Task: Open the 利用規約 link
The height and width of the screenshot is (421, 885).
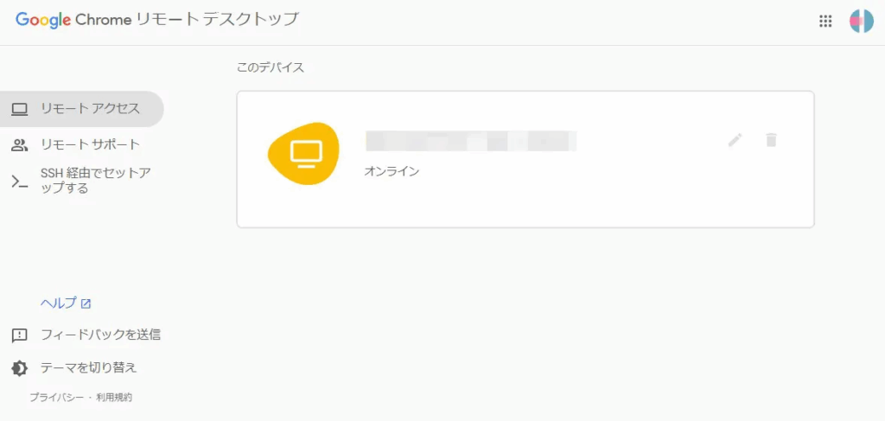Action: point(114,398)
